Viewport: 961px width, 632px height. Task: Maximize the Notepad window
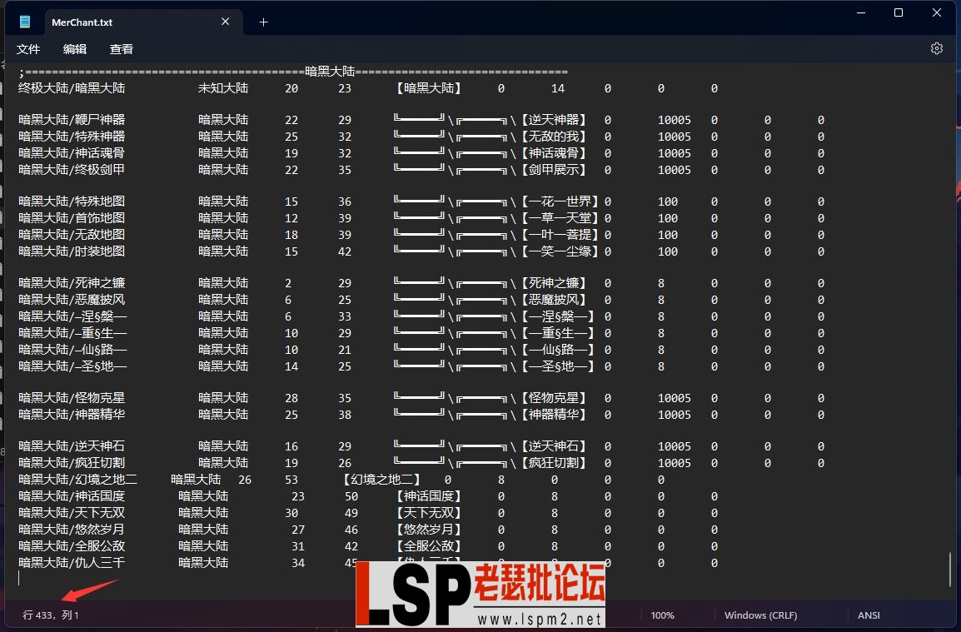(x=899, y=12)
